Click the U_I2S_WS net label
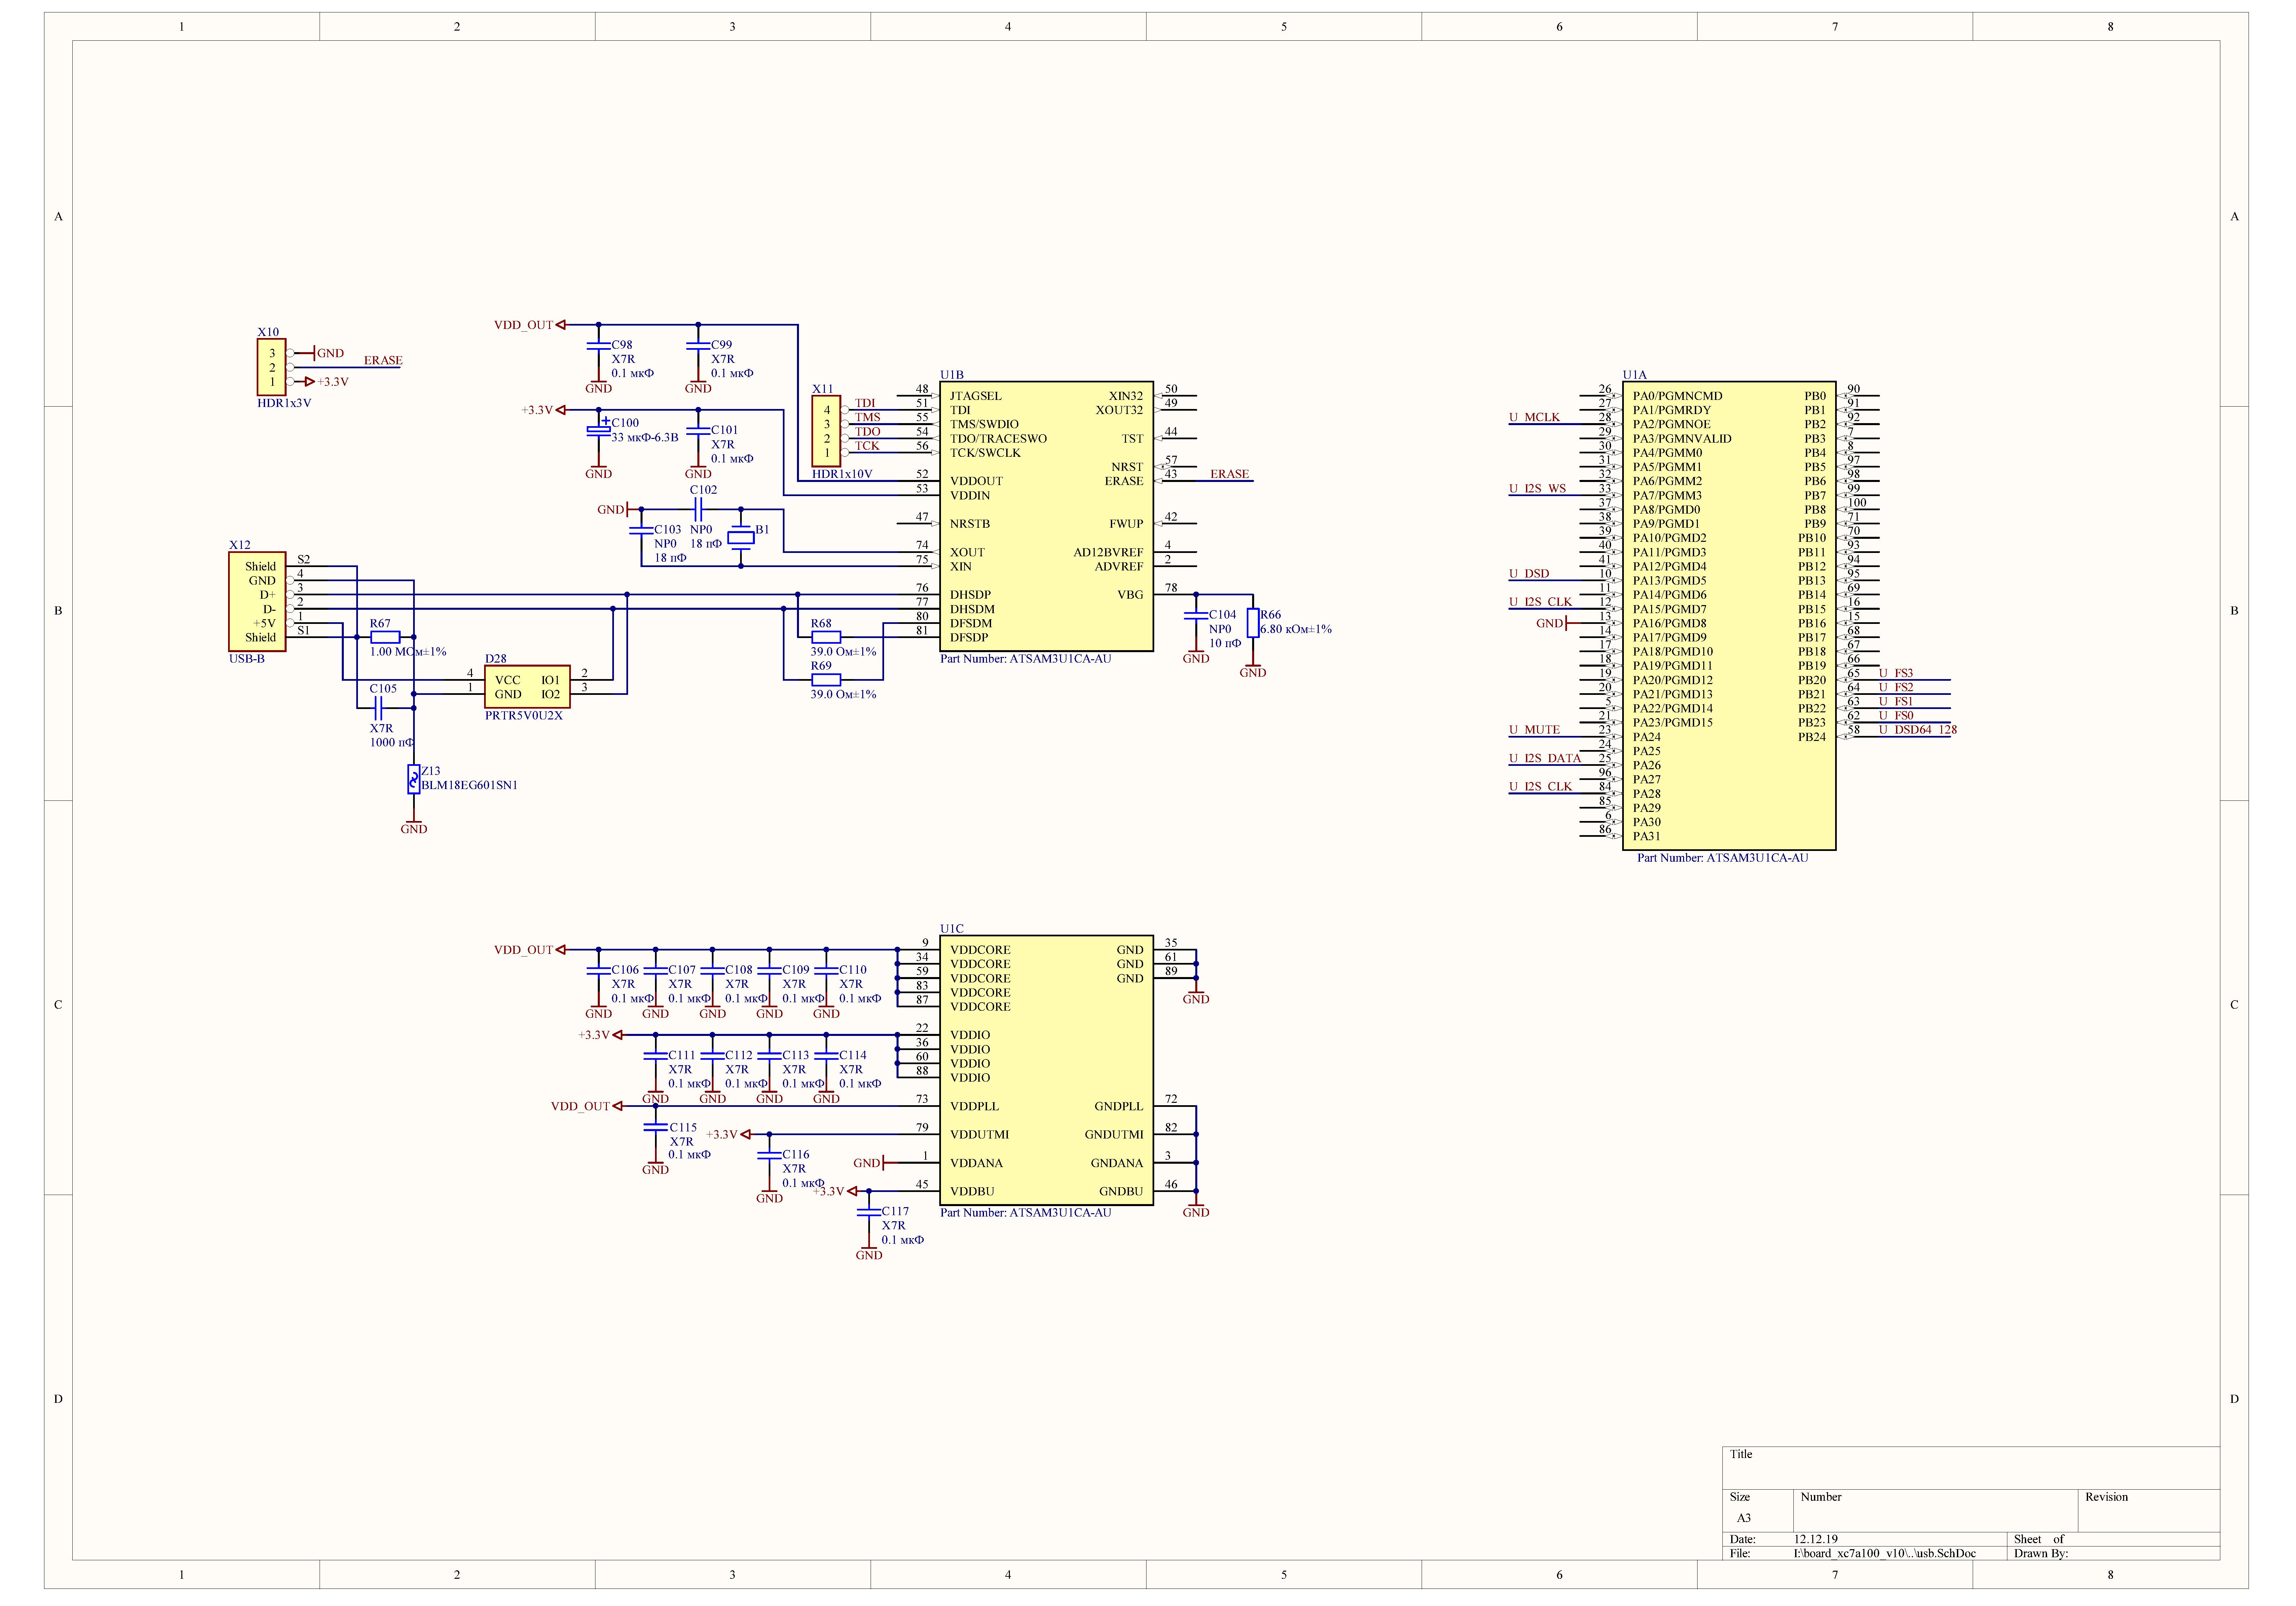 (x=1538, y=489)
